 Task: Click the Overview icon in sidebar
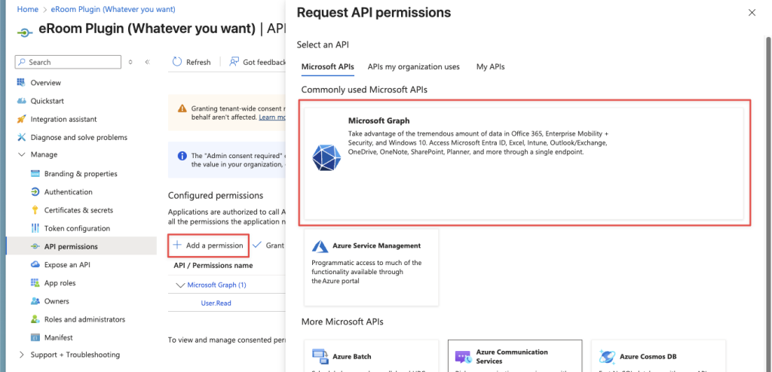(x=22, y=83)
